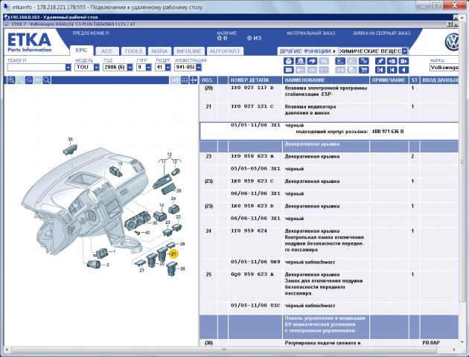Click callout 35 in the illustration
This screenshot has height=357, width=469.
(x=70, y=139)
